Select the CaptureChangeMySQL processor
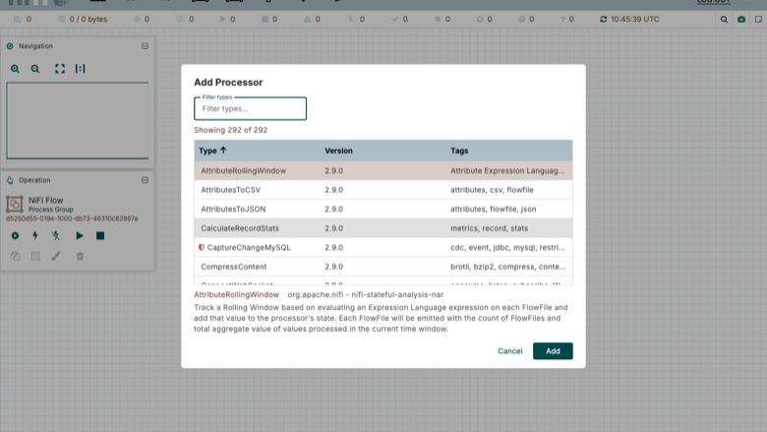The height and width of the screenshot is (432, 767). pyautogui.click(x=383, y=248)
